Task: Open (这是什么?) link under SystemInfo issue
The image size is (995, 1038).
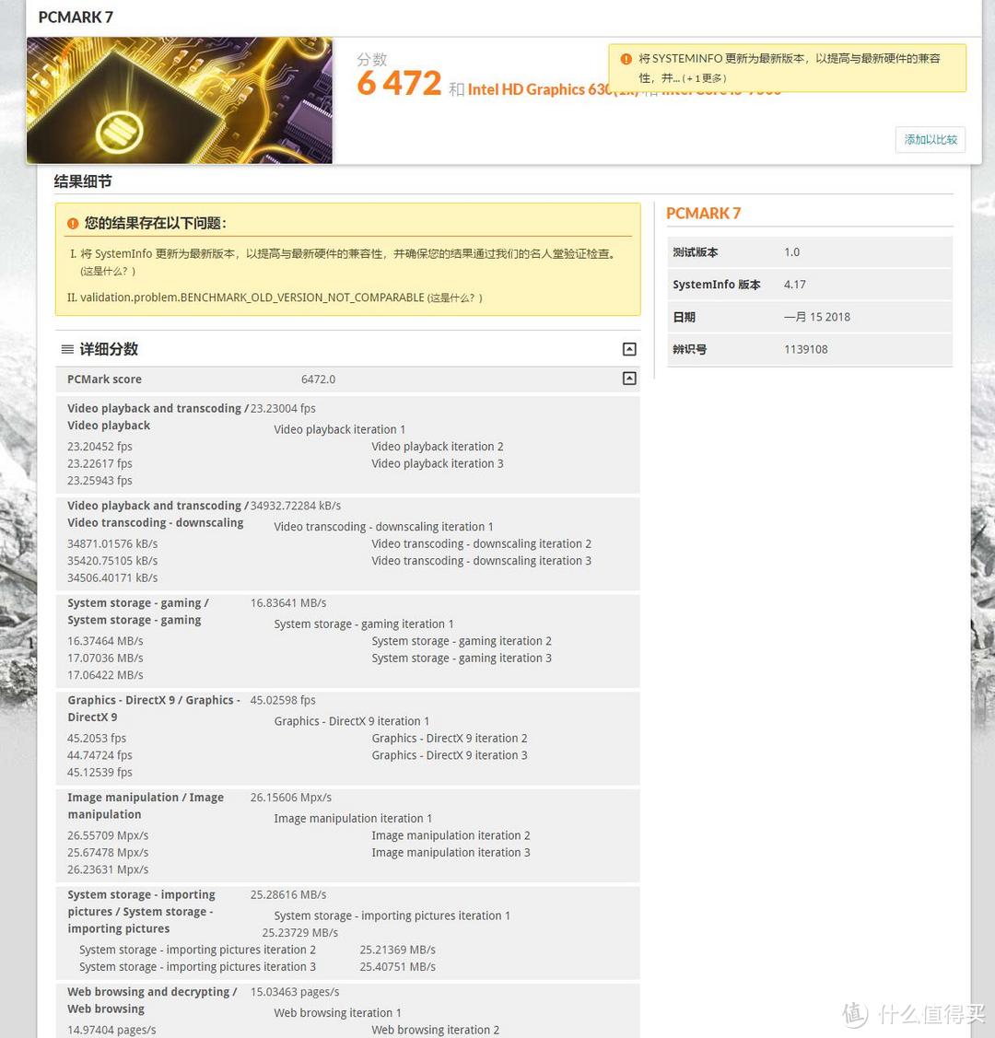Action: click(x=108, y=272)
